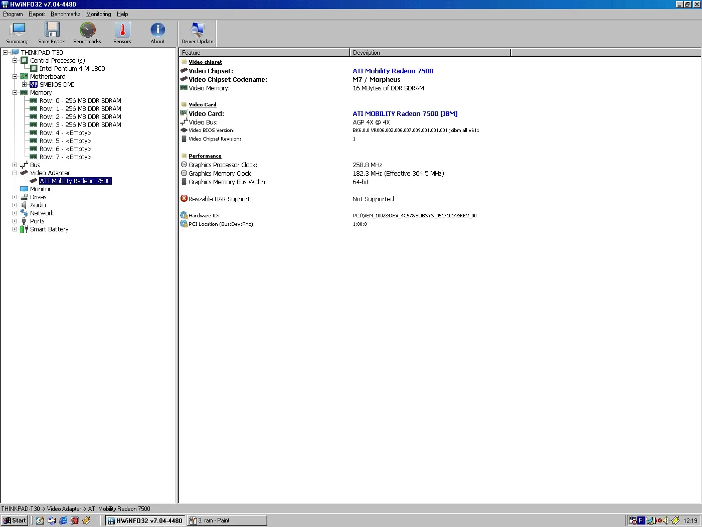Screen dimensions: 702x527
Task: Select memory Row: 3 - 256 MB DDR SDRAM
Action: [x=80, y=124]
